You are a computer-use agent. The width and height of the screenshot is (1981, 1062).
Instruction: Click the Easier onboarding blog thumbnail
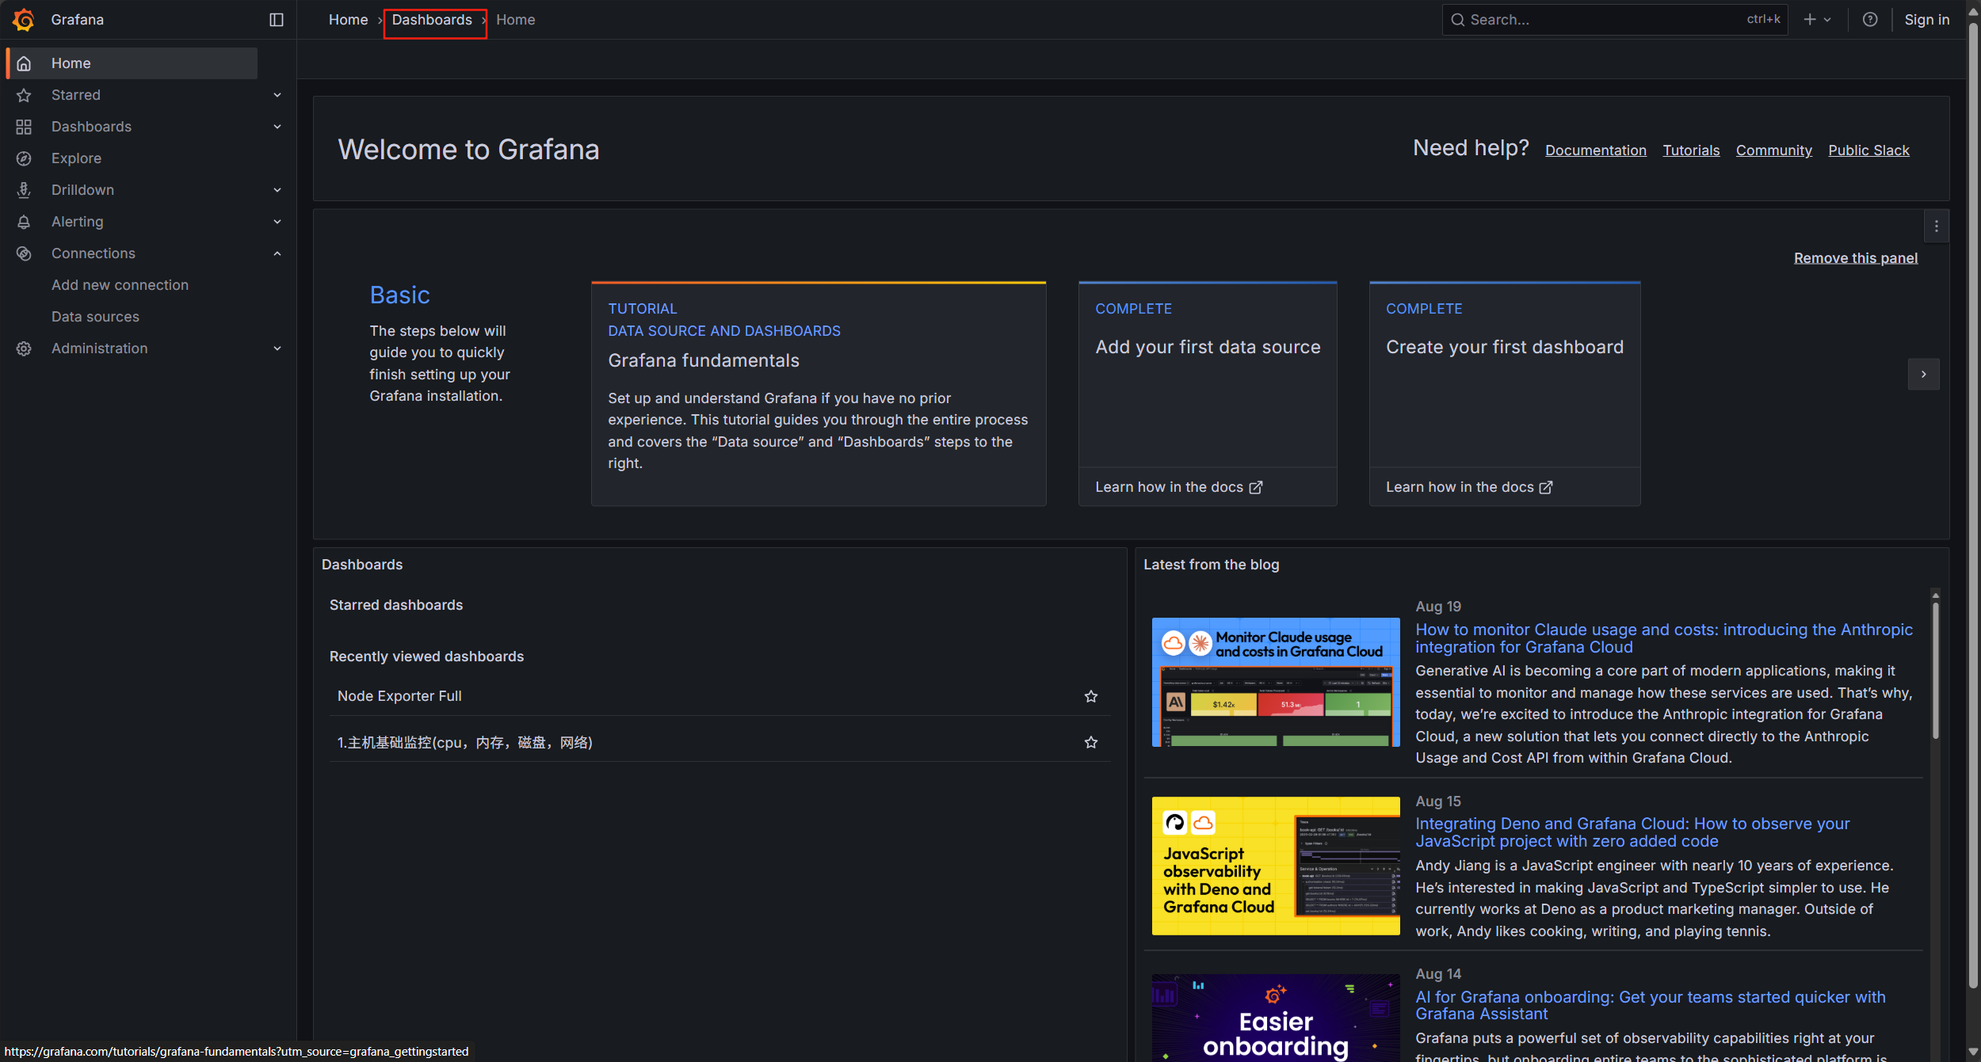point(1275,1018)
